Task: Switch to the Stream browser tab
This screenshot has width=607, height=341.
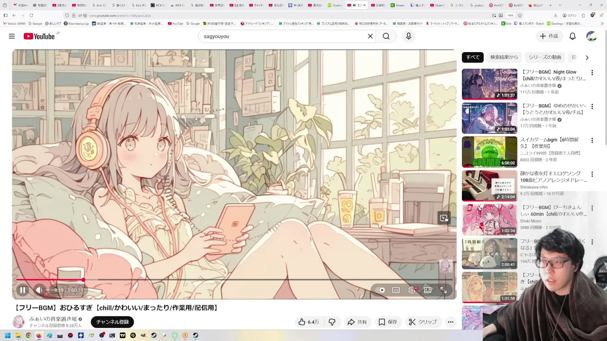Action: [397, 5]
